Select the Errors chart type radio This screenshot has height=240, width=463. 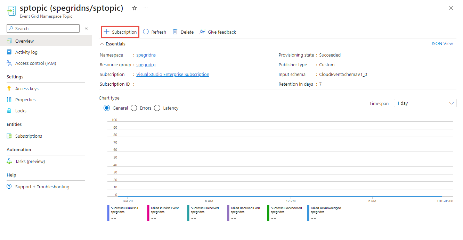point(134,108)
